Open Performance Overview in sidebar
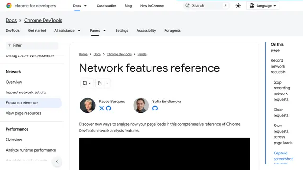This screenshot has height=170, width=303. click(x=14, y=140)
